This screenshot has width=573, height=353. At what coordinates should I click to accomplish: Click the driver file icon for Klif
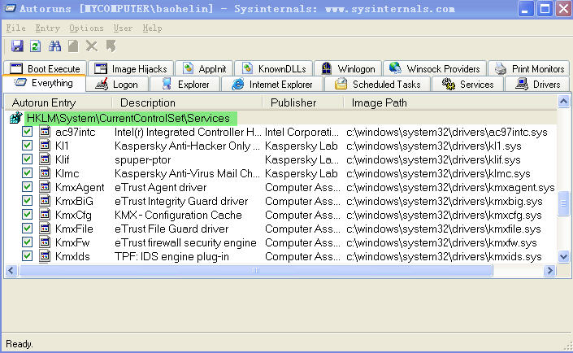tap(45, 159)
